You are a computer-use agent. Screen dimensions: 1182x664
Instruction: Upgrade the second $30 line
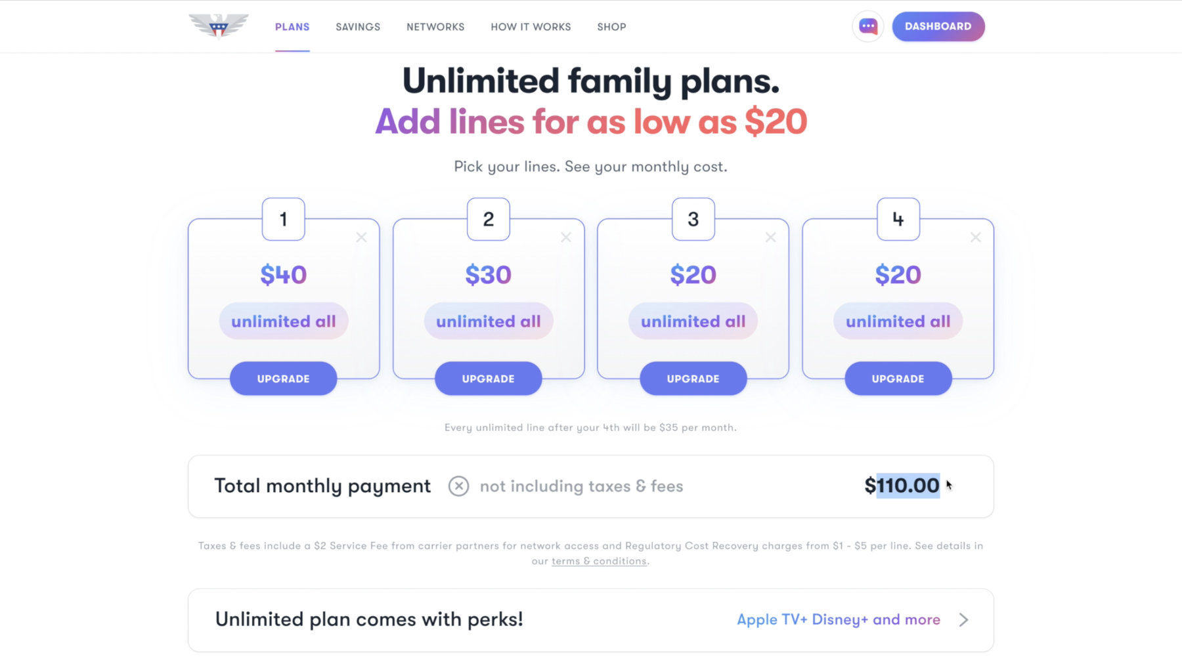click(x=488, y=379)
